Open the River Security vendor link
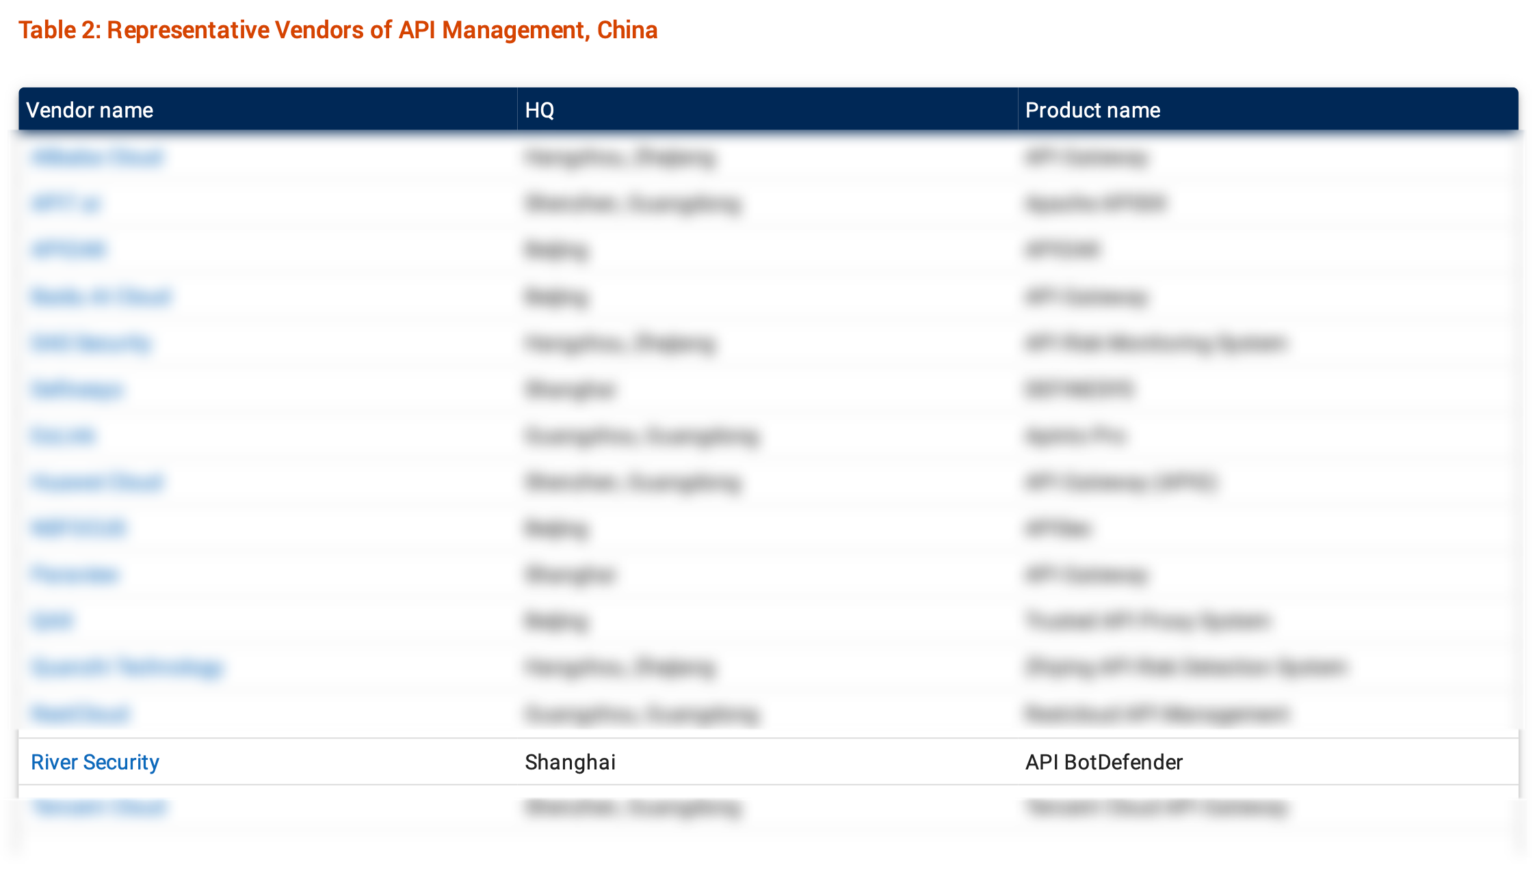The height and width of the screenshot is (887, 1535). [95, 762]
